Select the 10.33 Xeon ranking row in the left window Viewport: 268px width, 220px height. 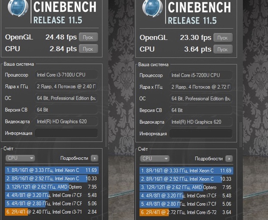52,178
